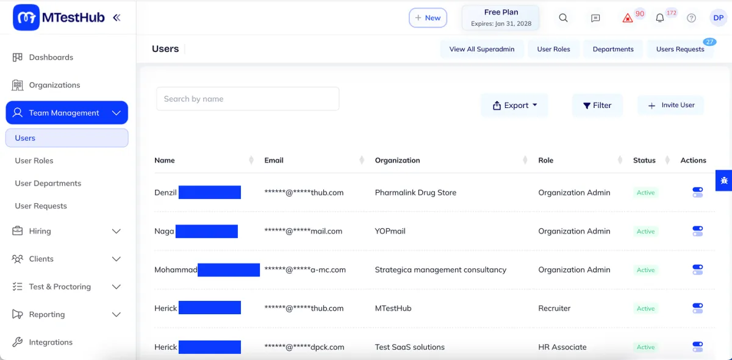This screenshot has width=732, height=360.
Task: Focus the Search by name field
Action: coord(248,99)
